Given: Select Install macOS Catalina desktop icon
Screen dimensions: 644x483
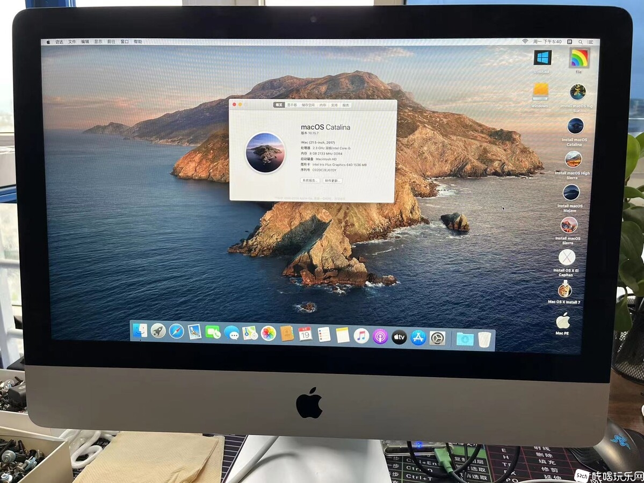Looking at the screenshot, I should [575, 126].
